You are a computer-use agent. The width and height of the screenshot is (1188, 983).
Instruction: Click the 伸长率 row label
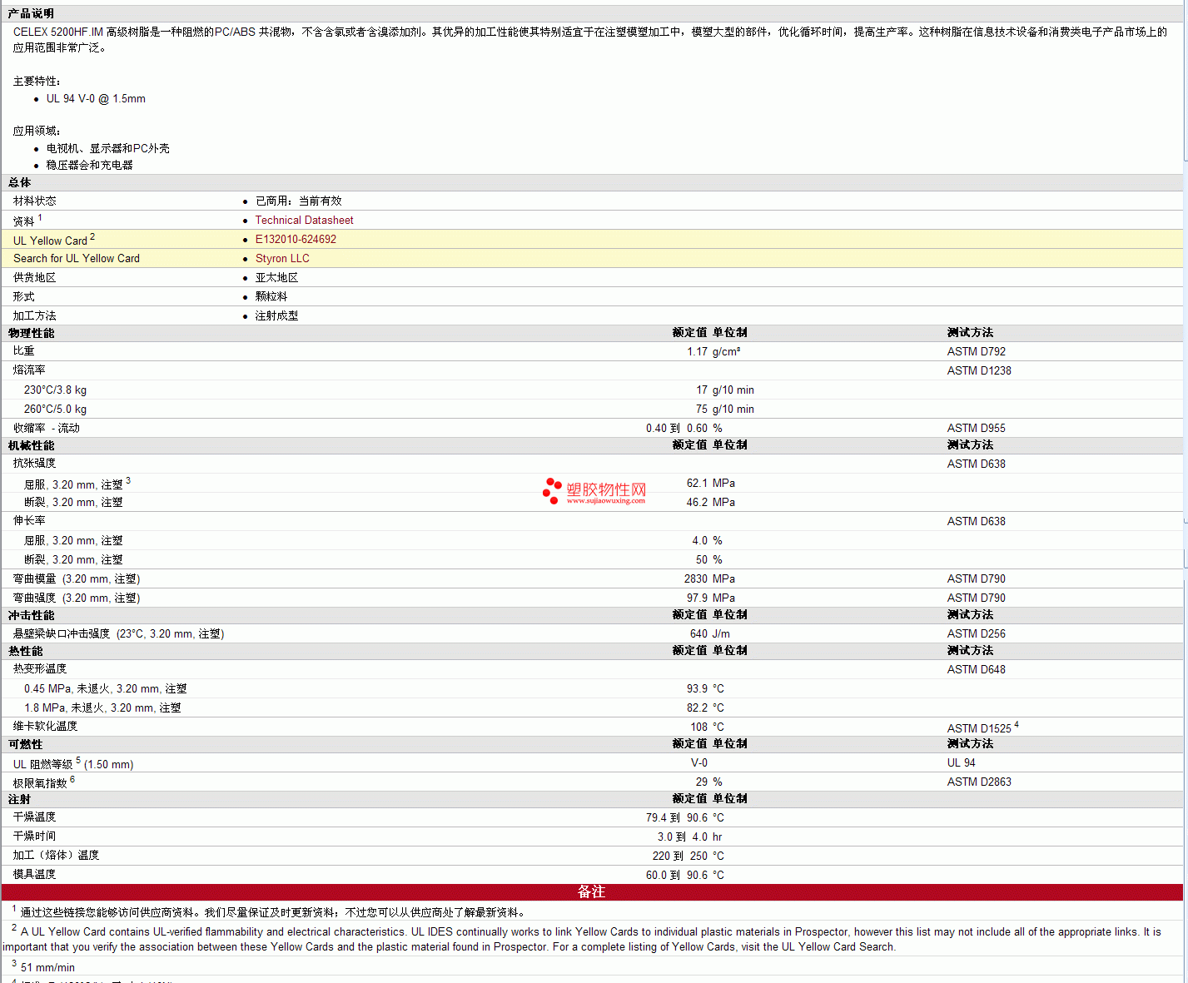tap(29, 521)
